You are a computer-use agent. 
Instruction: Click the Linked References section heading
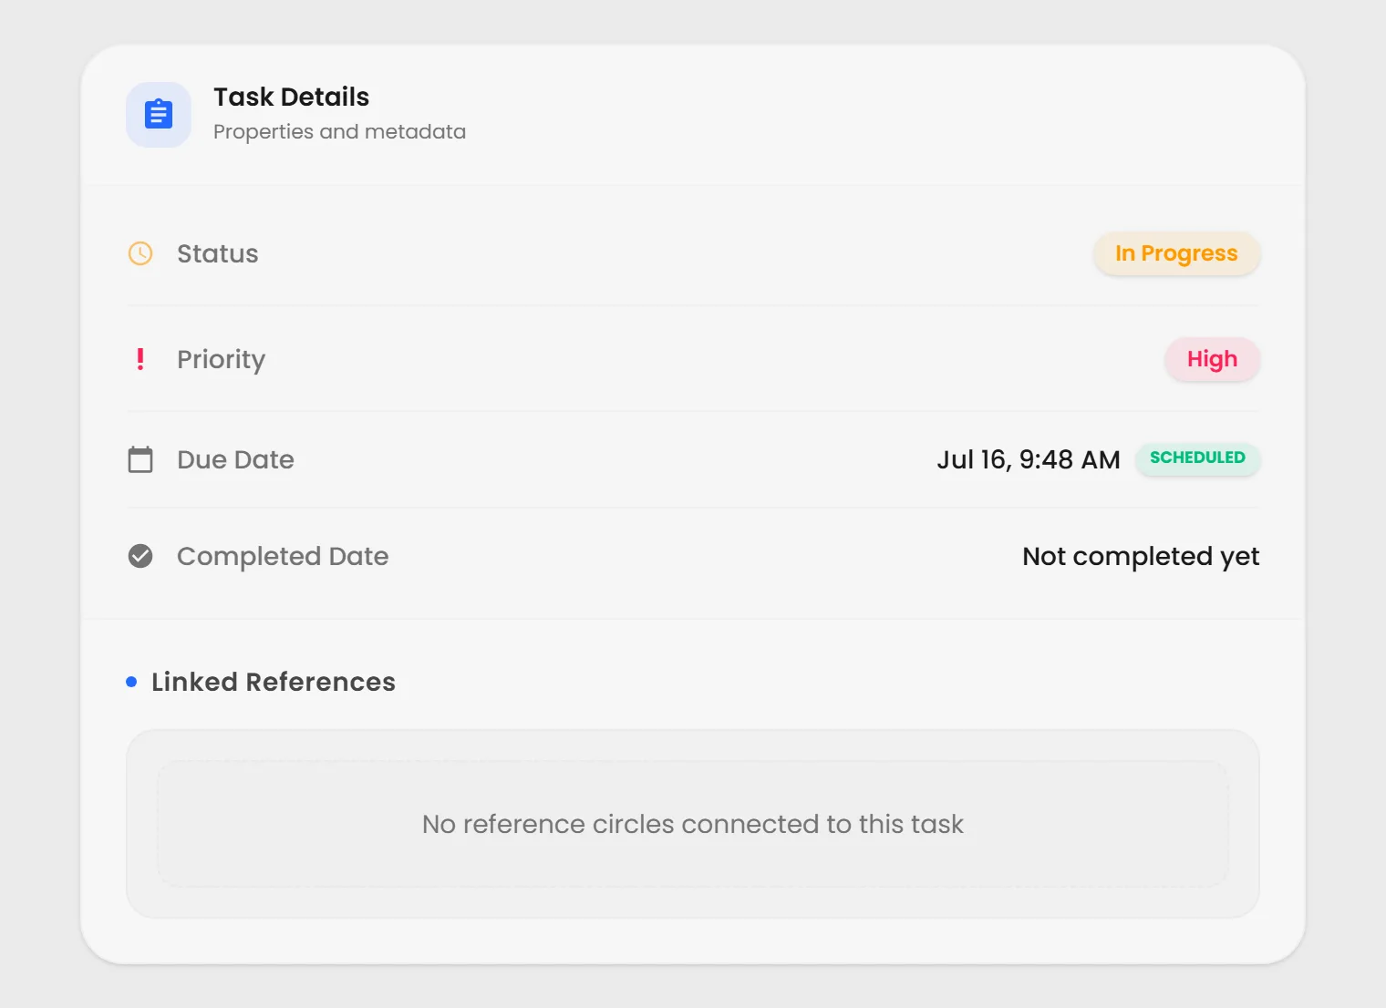[274, 682]
